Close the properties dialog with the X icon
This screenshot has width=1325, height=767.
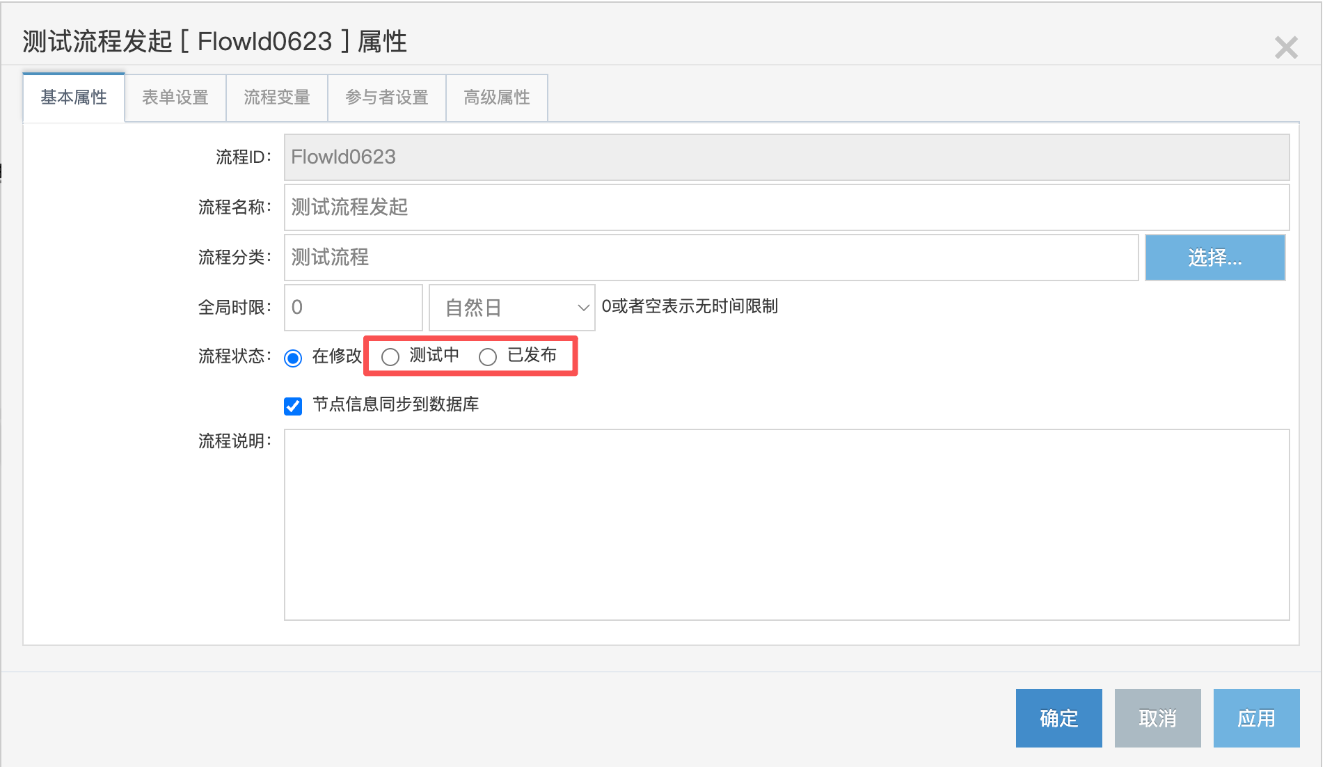click(x=1286, y=47)
